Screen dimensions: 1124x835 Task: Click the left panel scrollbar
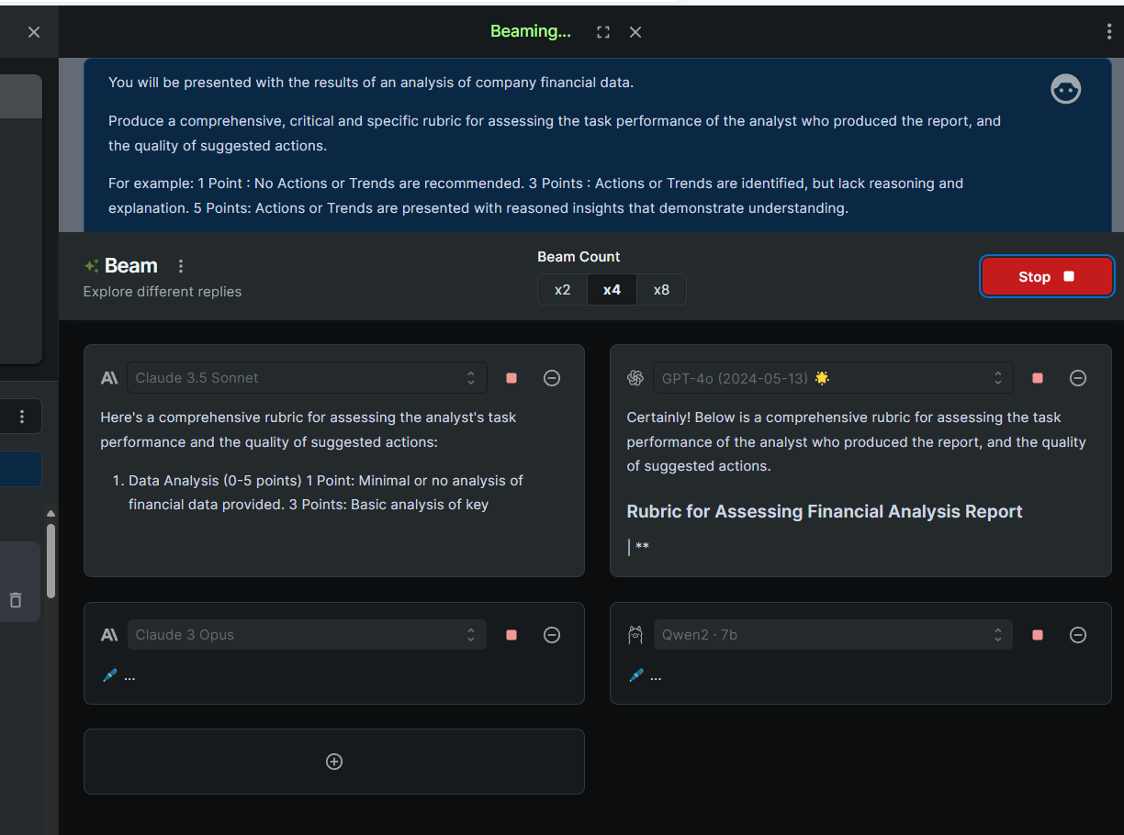pos(51,560)
